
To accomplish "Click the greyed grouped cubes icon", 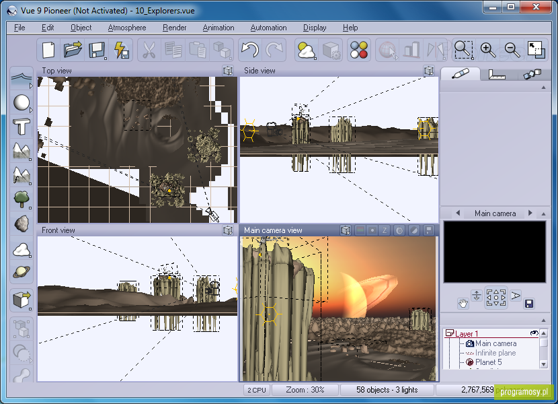I will [x=22, y=329].
